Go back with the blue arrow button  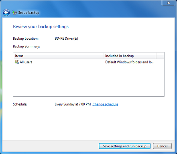point(6,12)
